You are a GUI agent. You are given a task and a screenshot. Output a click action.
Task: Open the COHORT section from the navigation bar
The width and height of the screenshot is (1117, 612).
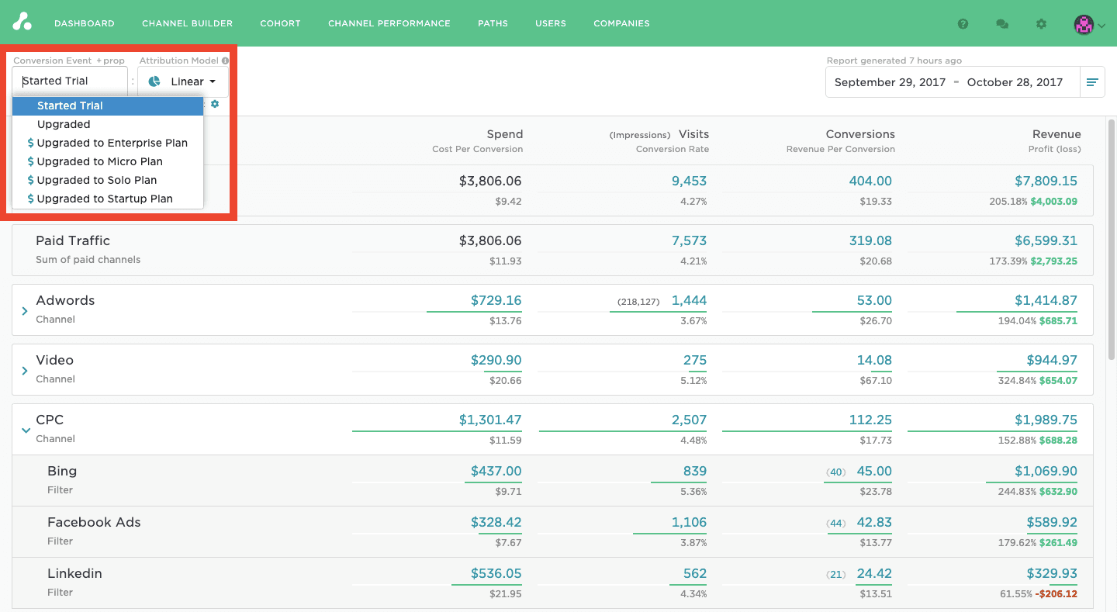coord(280,23)
